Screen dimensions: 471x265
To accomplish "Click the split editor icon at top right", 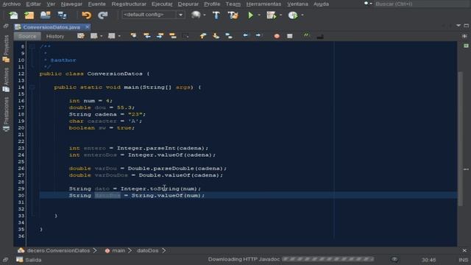I will tap(464, 36).
